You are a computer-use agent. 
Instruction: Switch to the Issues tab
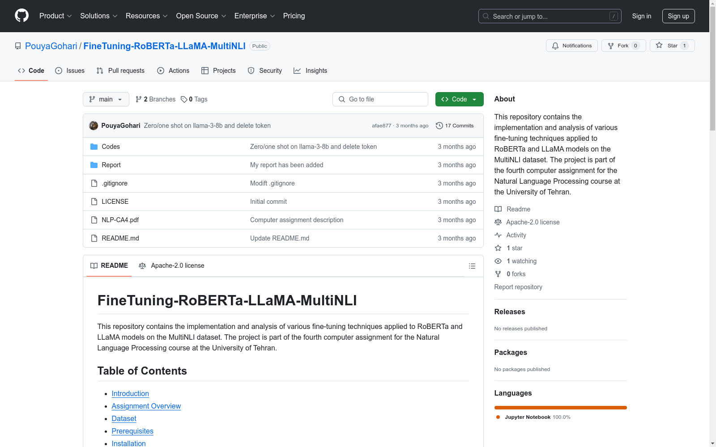[x=70, y=71]
